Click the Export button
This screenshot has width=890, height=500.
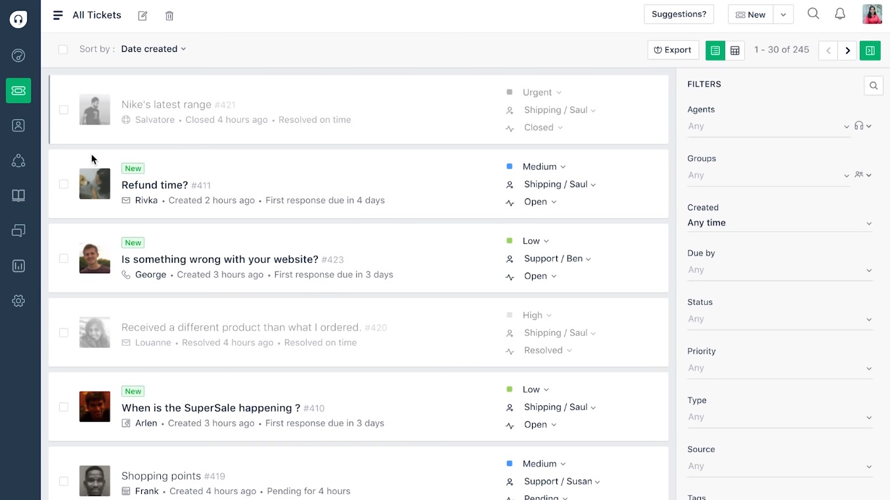(x=673, y=49)
